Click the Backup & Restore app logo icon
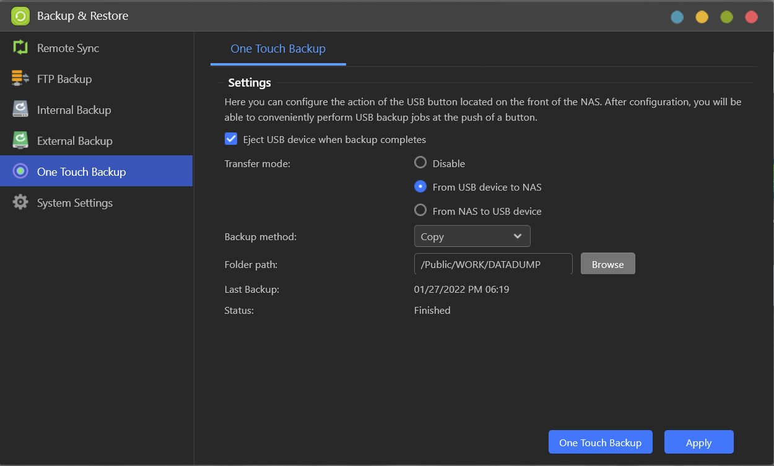 [20, 16]
